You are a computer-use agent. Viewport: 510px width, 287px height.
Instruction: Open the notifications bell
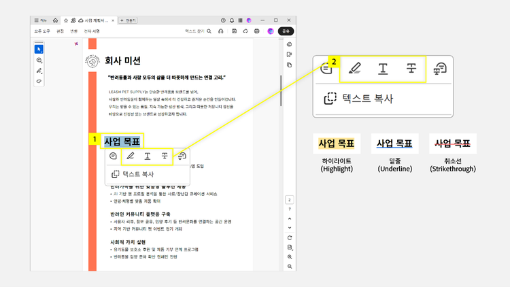pos(232,20)
